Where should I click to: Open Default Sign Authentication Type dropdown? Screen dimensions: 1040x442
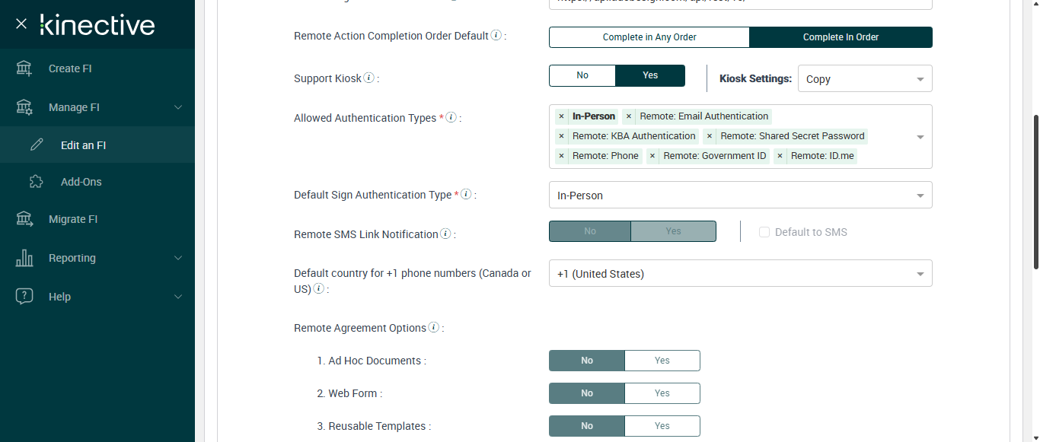click(x=740, y=196)
